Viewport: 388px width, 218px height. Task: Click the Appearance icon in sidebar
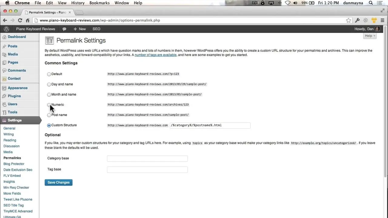[4, 88]
